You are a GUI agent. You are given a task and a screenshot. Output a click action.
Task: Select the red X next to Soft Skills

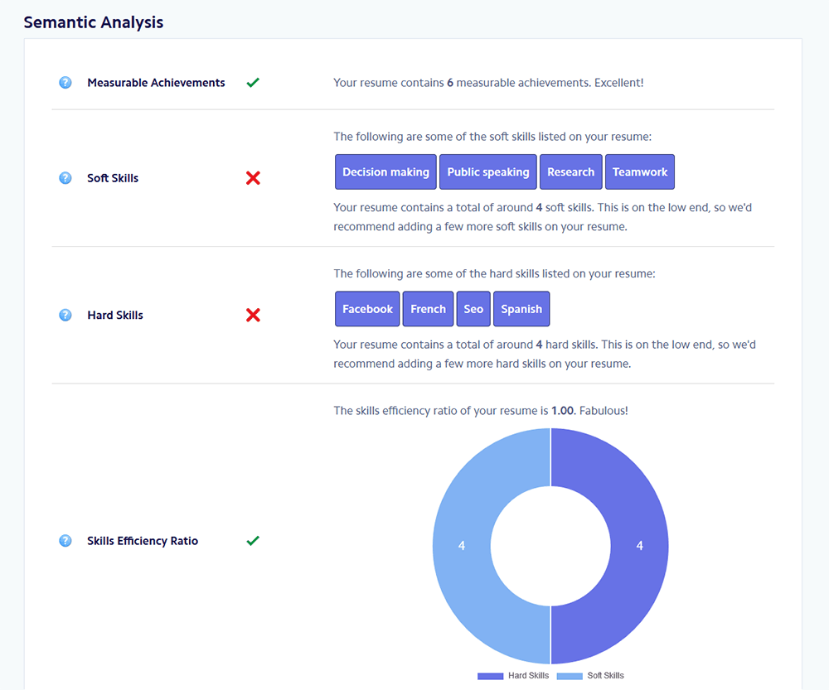[253, 177]
